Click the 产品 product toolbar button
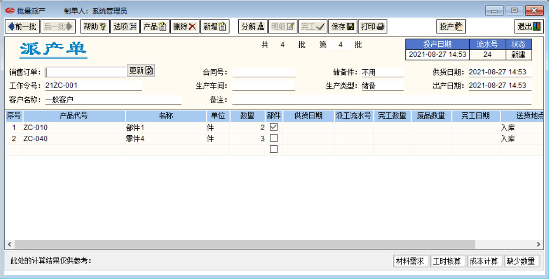The width and height of the screenshot is (549, 279). [155, 27]
